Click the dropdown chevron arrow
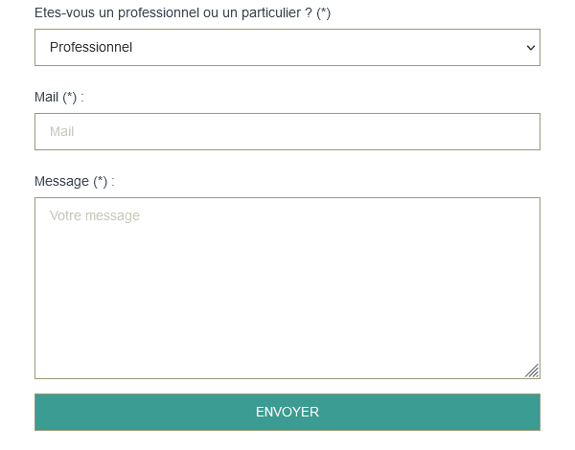Image resolution: width=575 pixels, height=450 pixels. click(530, 47)
